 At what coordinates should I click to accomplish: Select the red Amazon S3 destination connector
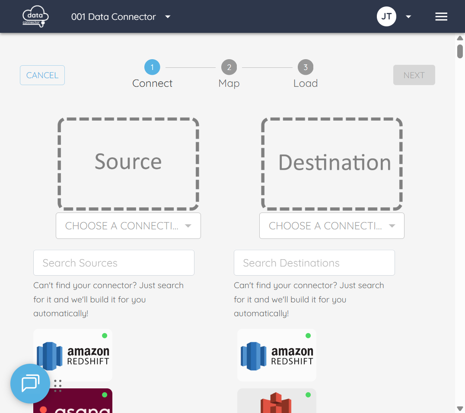[277, 401]
